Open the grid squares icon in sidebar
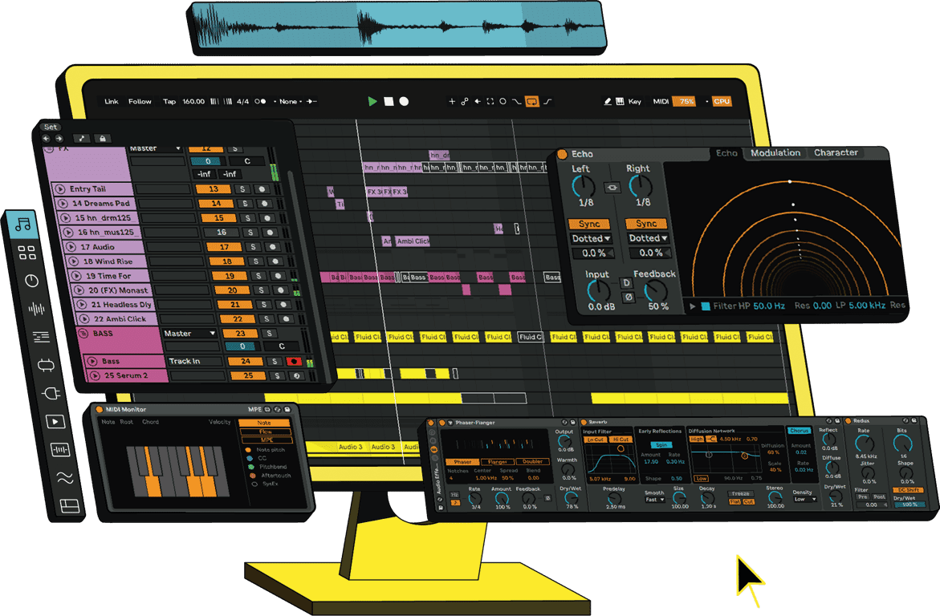 pyautogui.click(x=26, y=253)
